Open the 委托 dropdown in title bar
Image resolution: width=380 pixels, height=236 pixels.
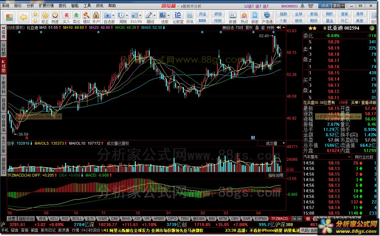point(338,6)
